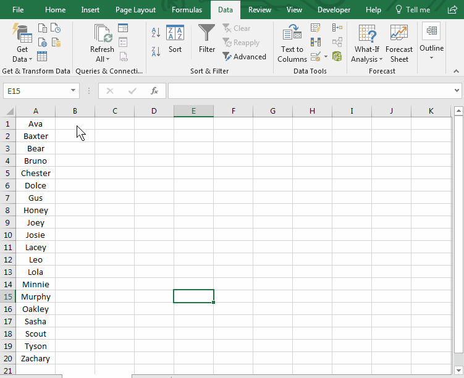This screenshot has width=464, height=378.
Task: Click inside the formula bar input
Action: [x=311, y=91]
